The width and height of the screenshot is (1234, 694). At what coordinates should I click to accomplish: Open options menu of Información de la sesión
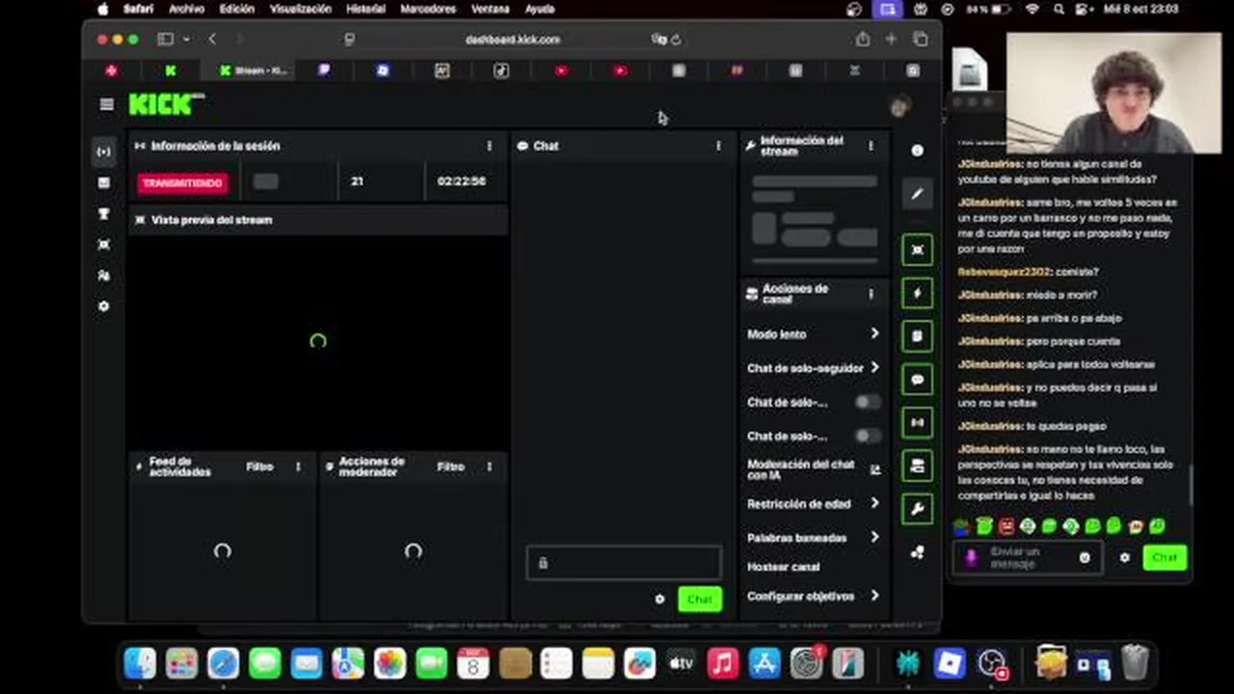489,146
